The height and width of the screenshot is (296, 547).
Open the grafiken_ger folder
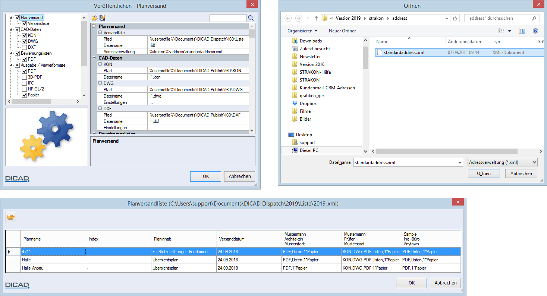click(x=308, y=96)
